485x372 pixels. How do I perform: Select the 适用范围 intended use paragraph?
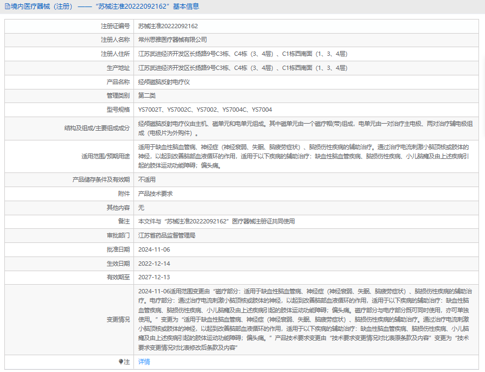[x=304, y=156]
